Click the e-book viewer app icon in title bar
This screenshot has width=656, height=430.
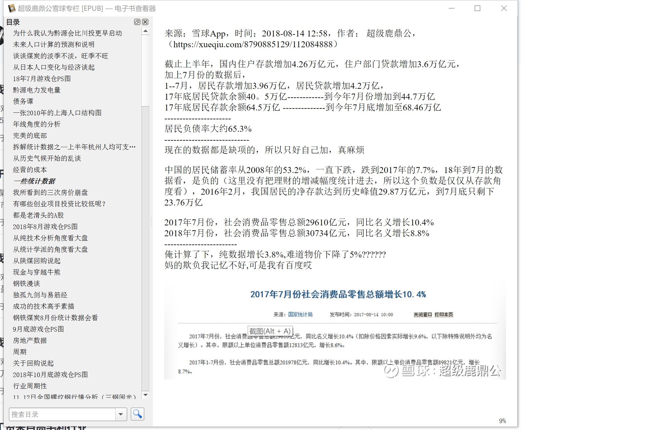point(12,8)
